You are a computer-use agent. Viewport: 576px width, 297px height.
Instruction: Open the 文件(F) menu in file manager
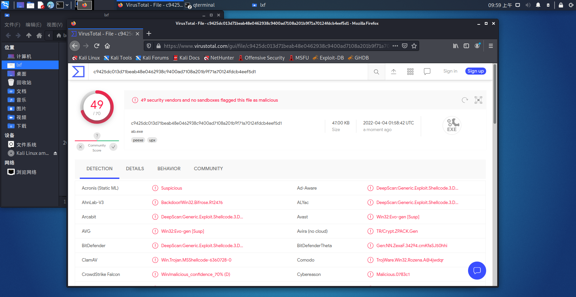coord(12,25)
